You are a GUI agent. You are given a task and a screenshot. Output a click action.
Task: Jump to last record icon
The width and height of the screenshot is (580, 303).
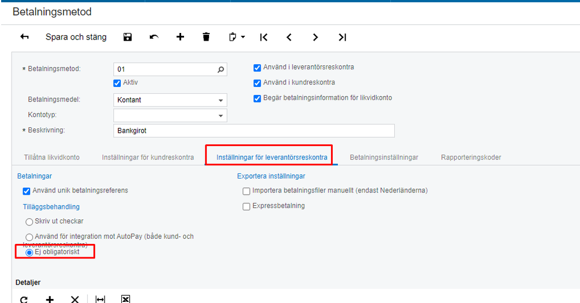(342, 37)
